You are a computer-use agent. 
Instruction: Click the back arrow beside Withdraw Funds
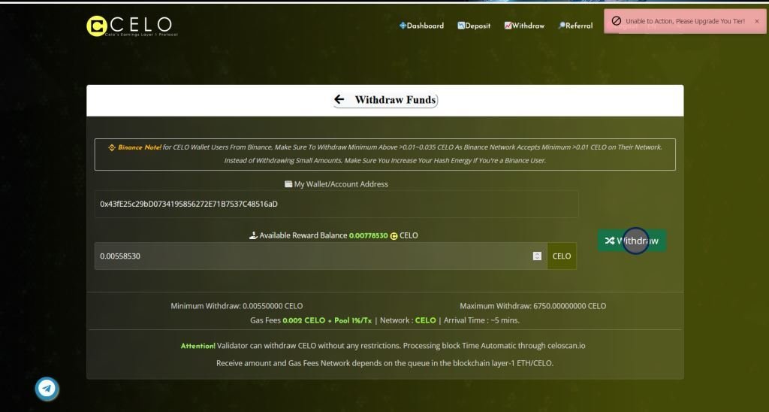[339, 100]
